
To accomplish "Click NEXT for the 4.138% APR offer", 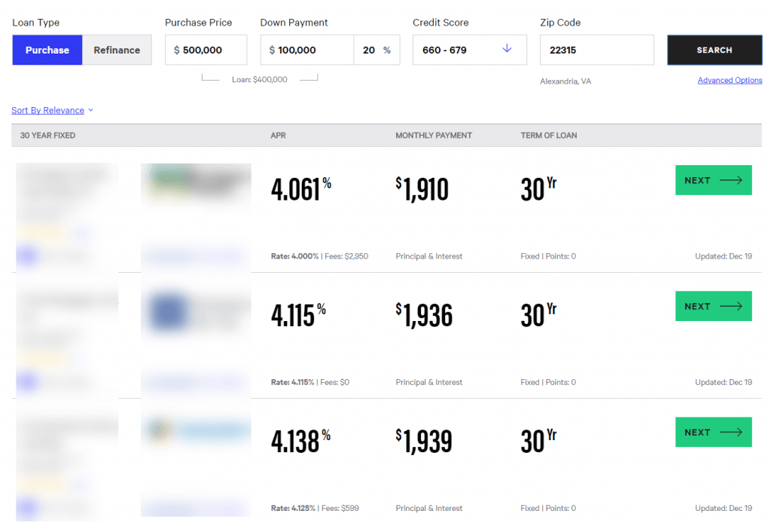I will [x=714, y=432].
